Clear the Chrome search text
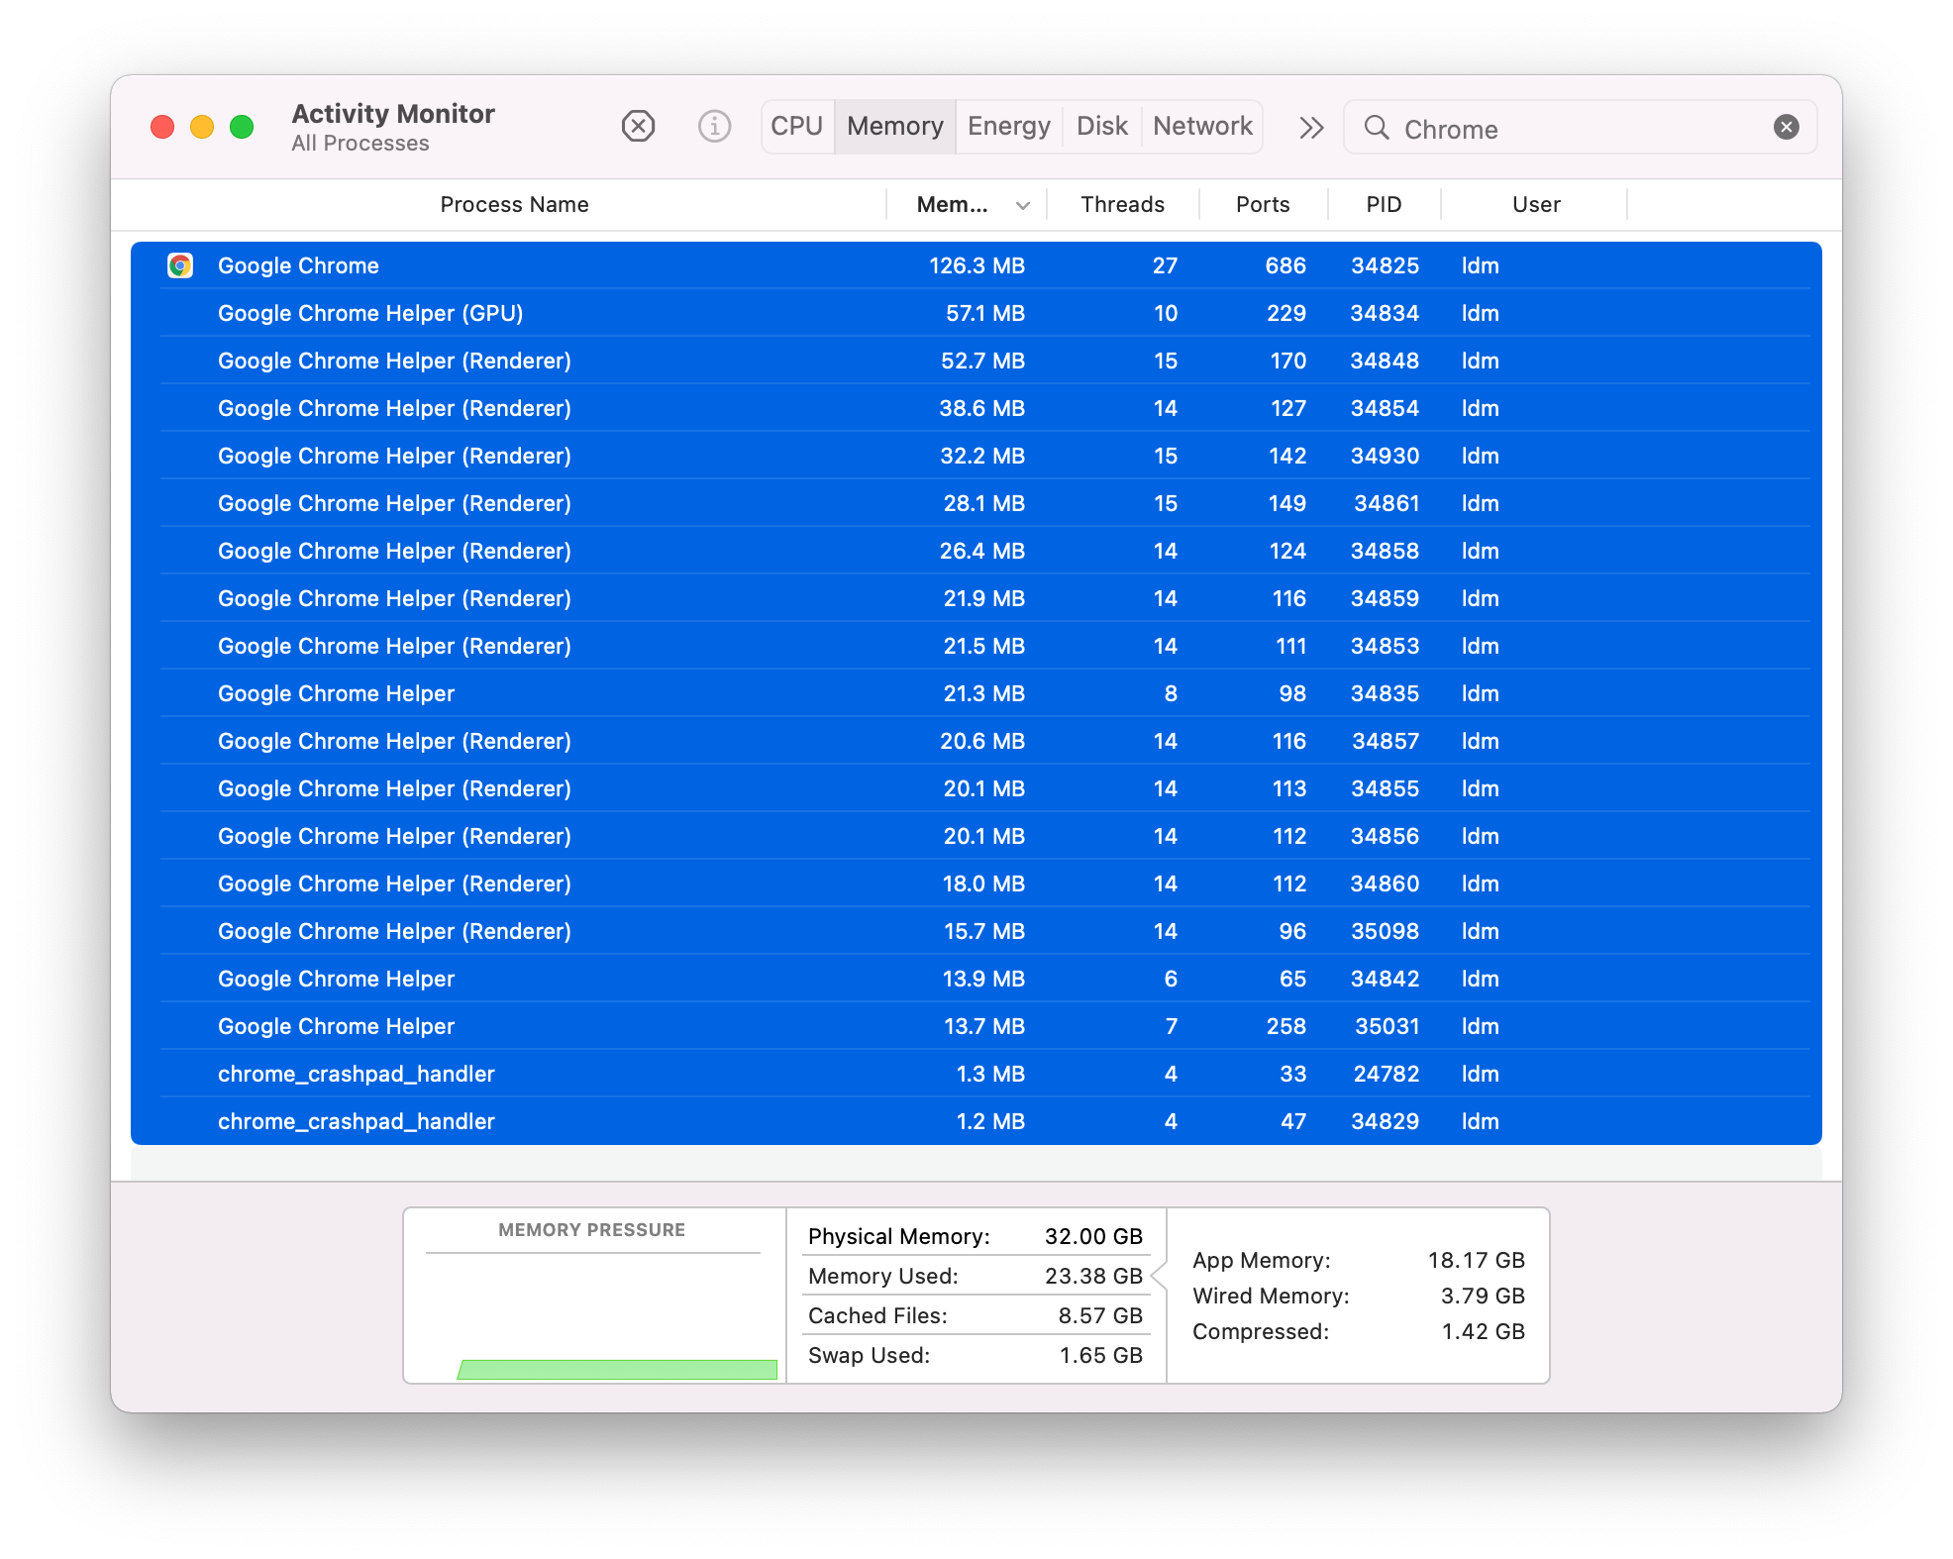 point(1786,127)
